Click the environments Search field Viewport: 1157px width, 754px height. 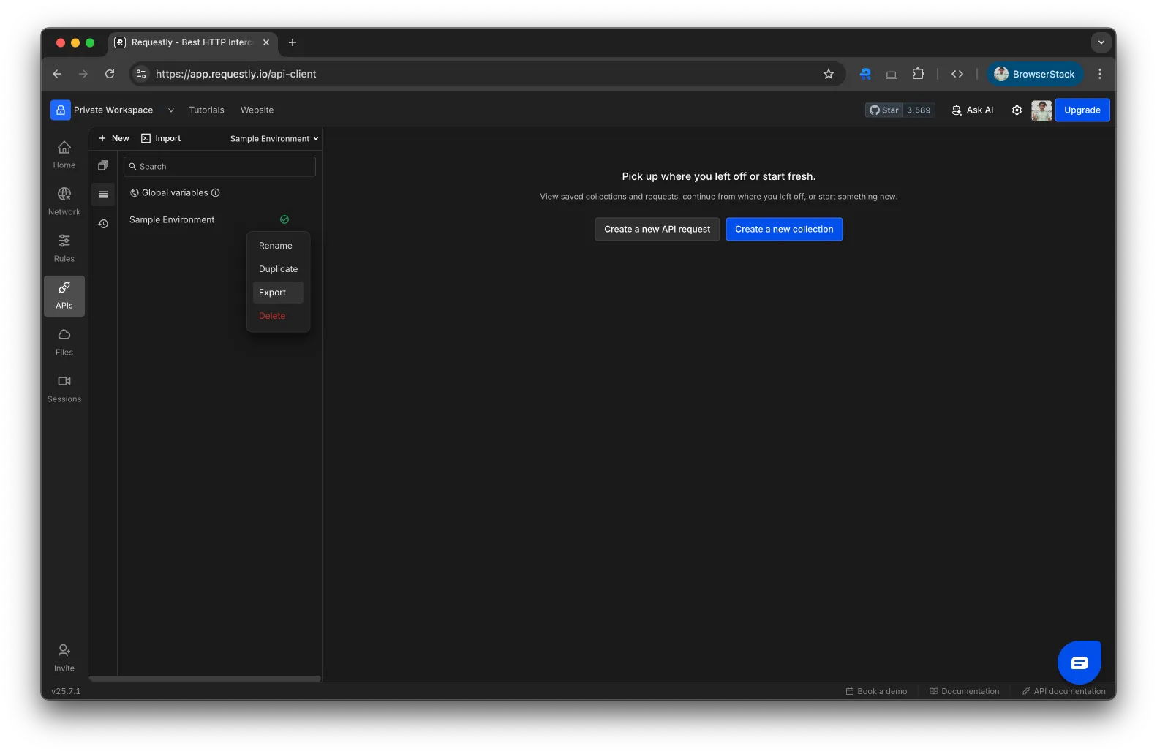pyautogui.click(x=219, y=167)
